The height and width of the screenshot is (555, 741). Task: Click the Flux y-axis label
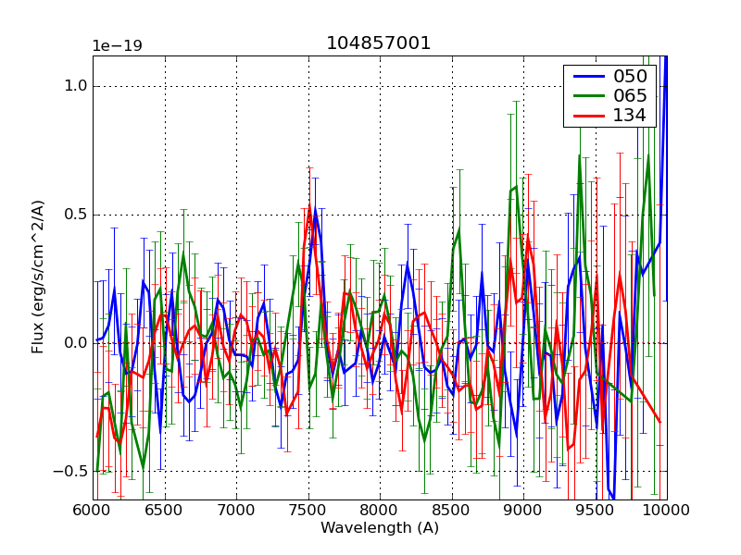tap(38, 277)
